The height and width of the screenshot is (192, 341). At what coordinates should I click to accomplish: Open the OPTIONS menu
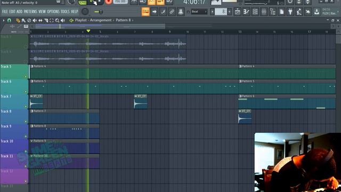point(53,12)
